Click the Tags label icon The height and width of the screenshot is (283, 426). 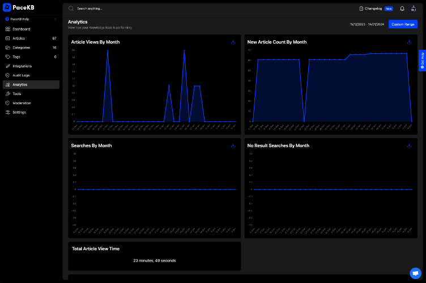[8, 57]
